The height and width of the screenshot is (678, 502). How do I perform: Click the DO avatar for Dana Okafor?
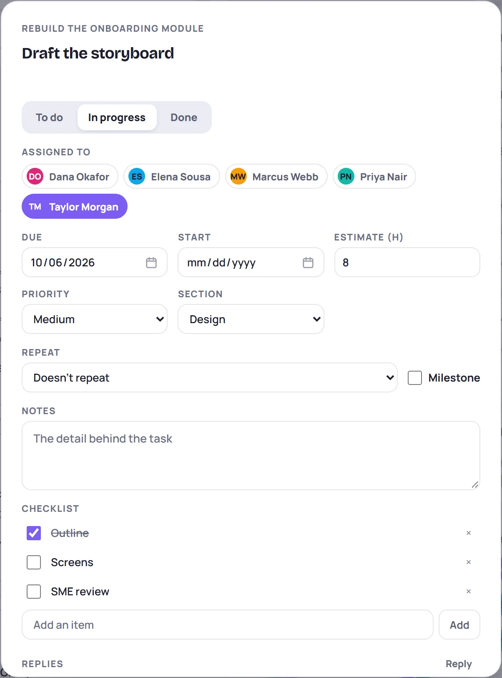click(35, 177)
